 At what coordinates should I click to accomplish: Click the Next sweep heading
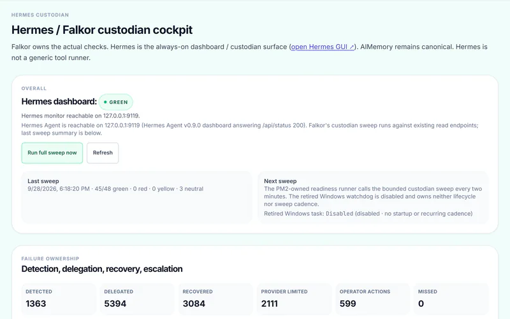[x=280, y=181]
